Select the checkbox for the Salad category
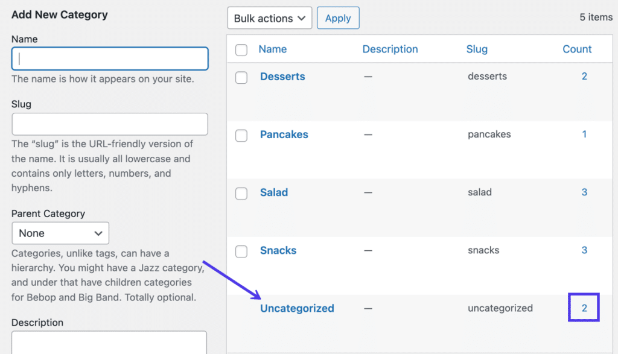 click(x=241, y=193)
